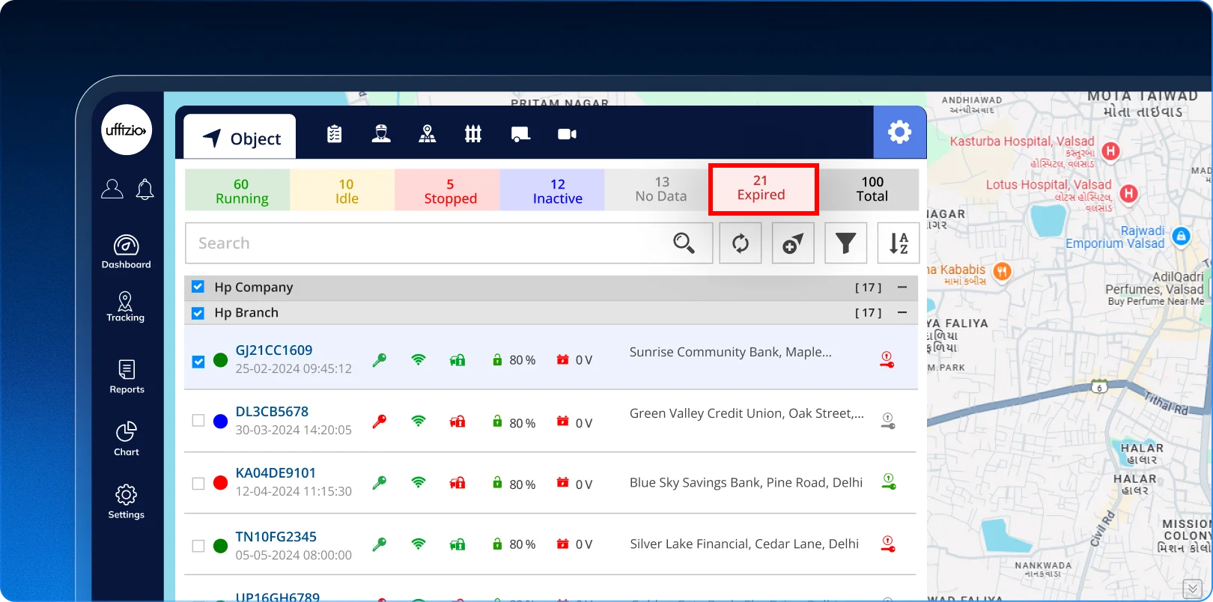Click GPS signal icon for KA04DE9101
The height and width of the screenshot is (602, 1213).
pos(419,483)
